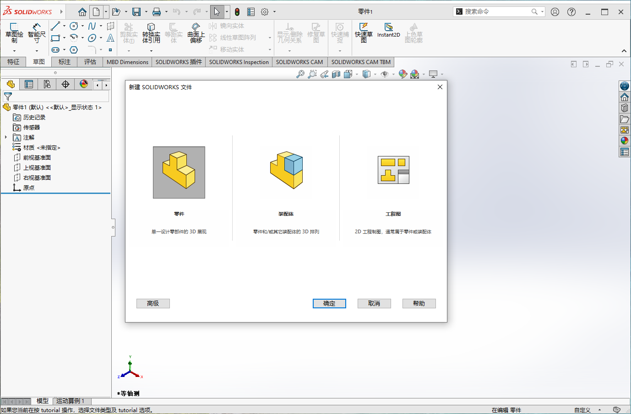Click the Select cursor tool
631x414 pixels.
pyautogui.click(x=217, y=12)
